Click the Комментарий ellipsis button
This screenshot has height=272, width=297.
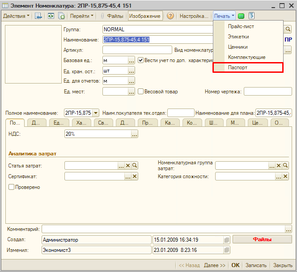(289, 229)
